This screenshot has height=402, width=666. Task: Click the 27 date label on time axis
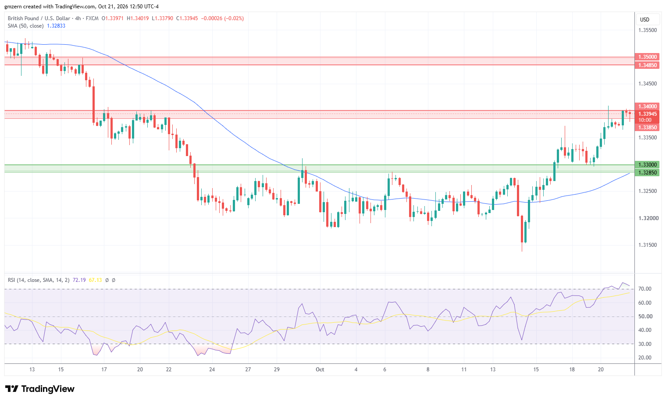pos(248,370)
